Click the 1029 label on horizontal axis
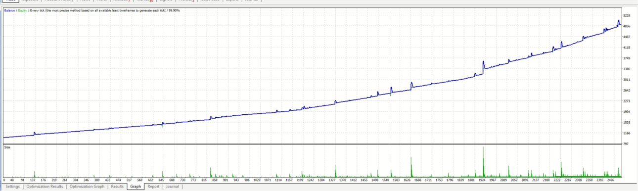 tap(256, 181)
